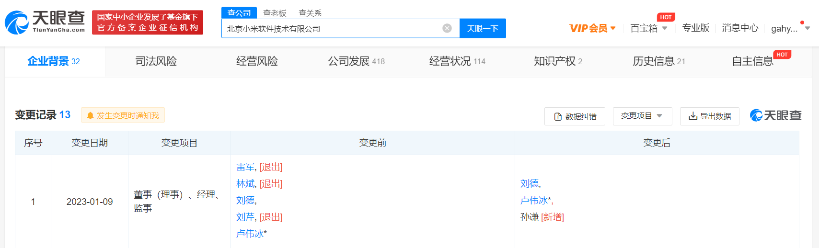Click the 数据纠错 button

coord(575,116)
